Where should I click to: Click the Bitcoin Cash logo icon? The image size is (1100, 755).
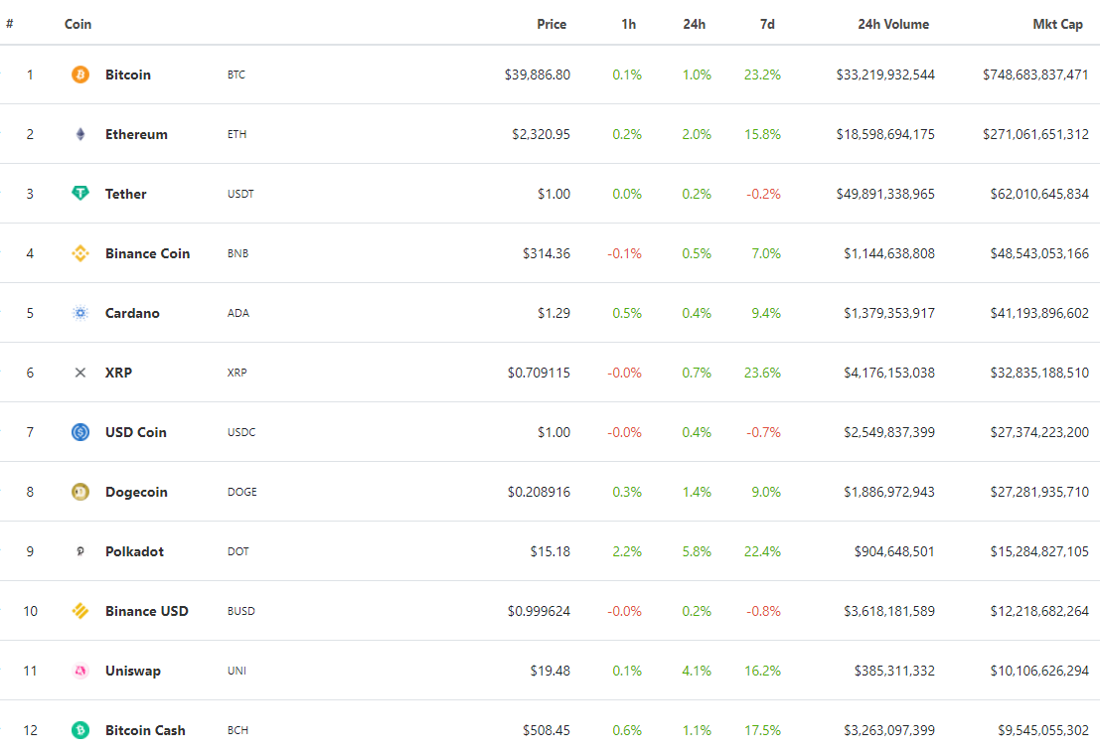(x=79, y=730)
